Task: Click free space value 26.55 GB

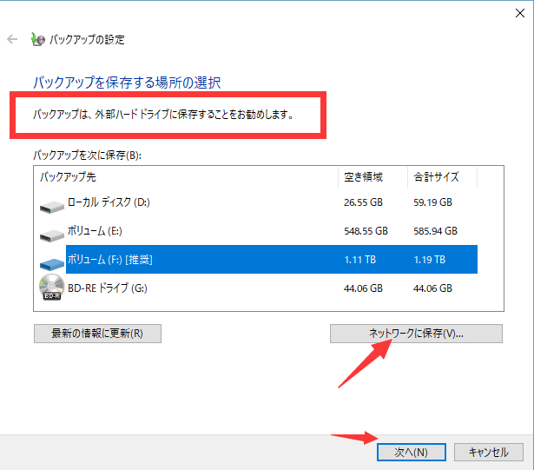Action: coord(363,202)
